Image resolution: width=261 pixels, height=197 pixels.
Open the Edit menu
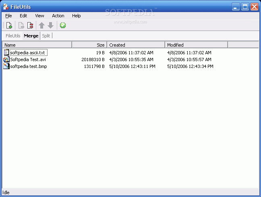point(23,16)
